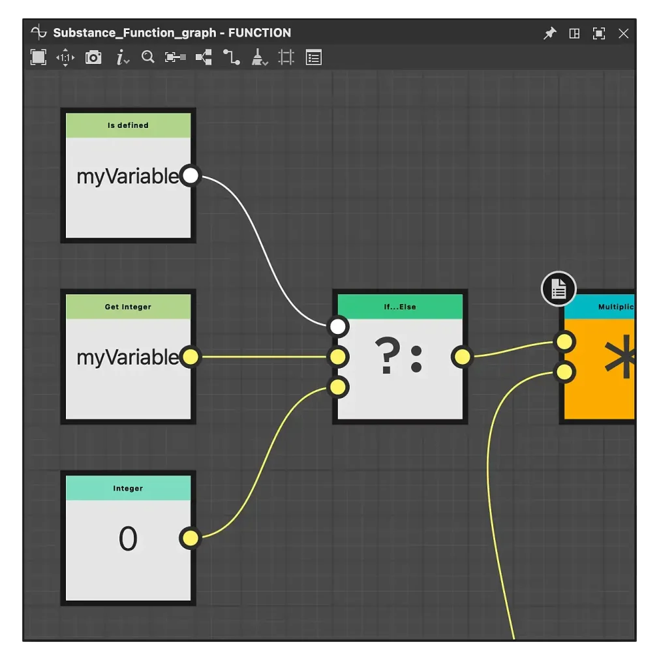Open the clean graph broom dropdown
The image size is (659, 668).
260,58
